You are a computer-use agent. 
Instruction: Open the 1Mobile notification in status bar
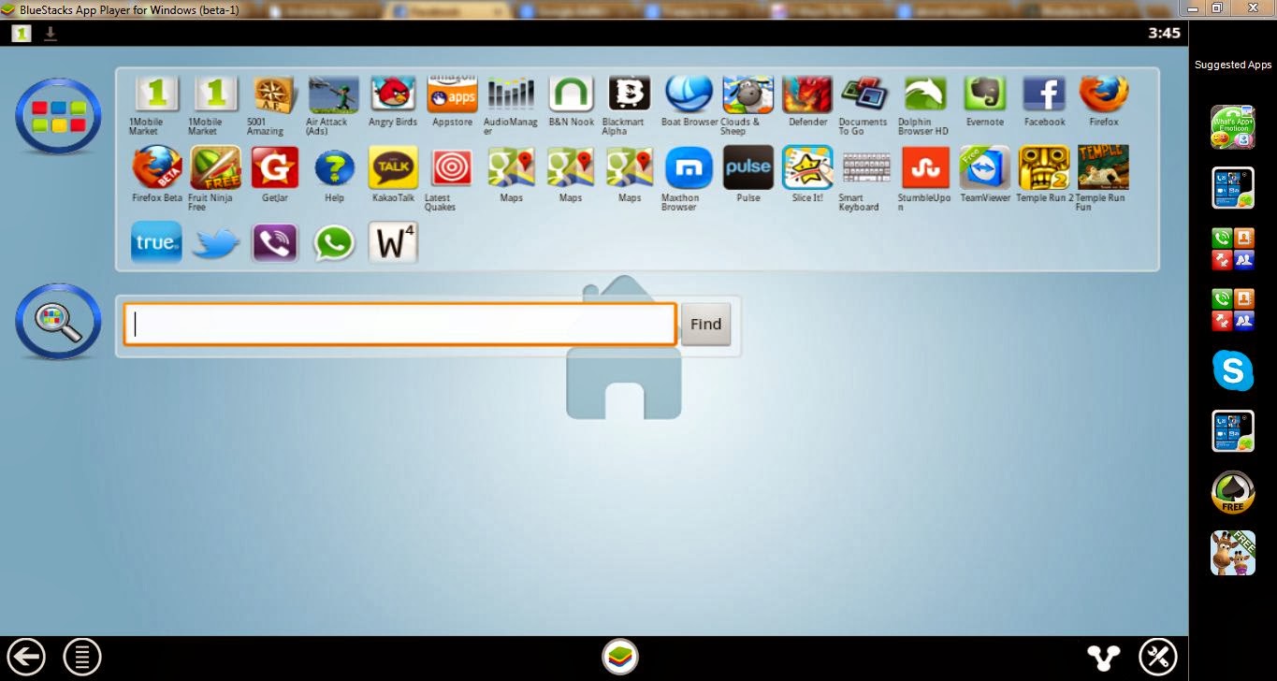coord(22,33)
